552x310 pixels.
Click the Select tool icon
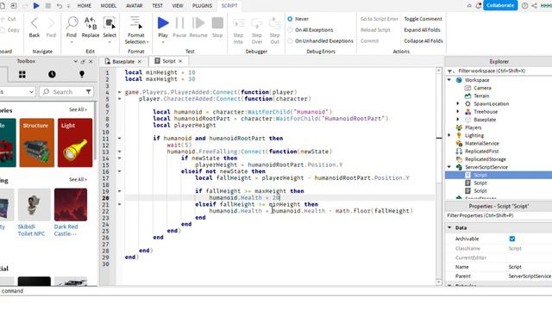point(110,23)
